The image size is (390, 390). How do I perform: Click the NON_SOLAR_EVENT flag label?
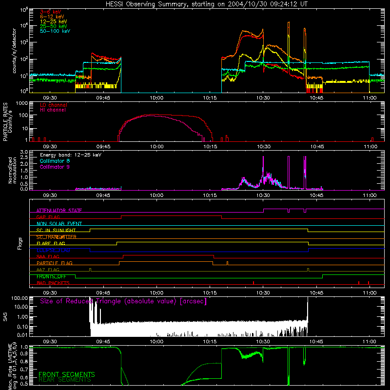tap(59, 224)
